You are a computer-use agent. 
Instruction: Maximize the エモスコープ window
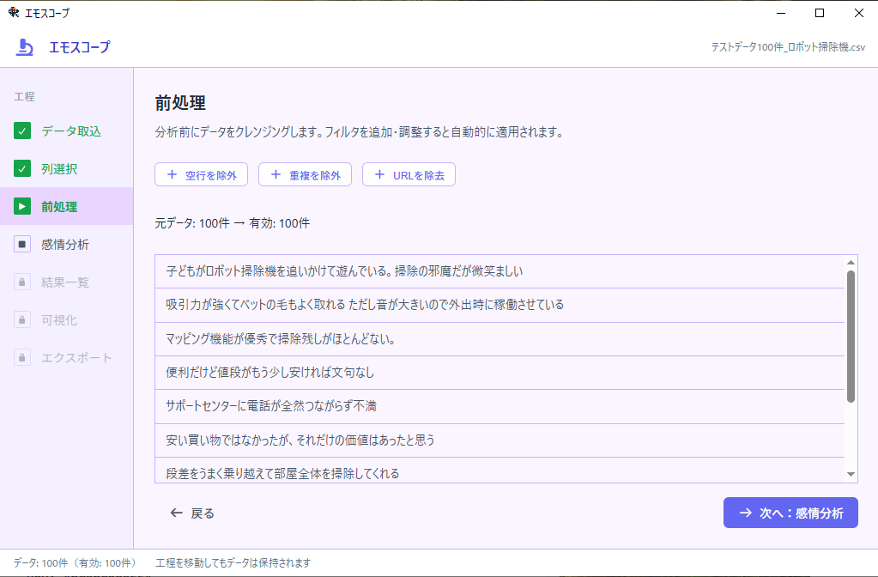click(x=819, y=13)
